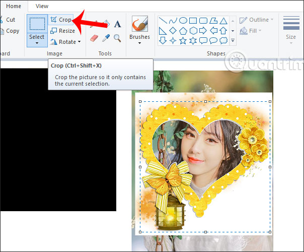Click the top-middle selection handle
Image resolution: width=304 pixels, height=252 pixels.
[x=205, y=101]
